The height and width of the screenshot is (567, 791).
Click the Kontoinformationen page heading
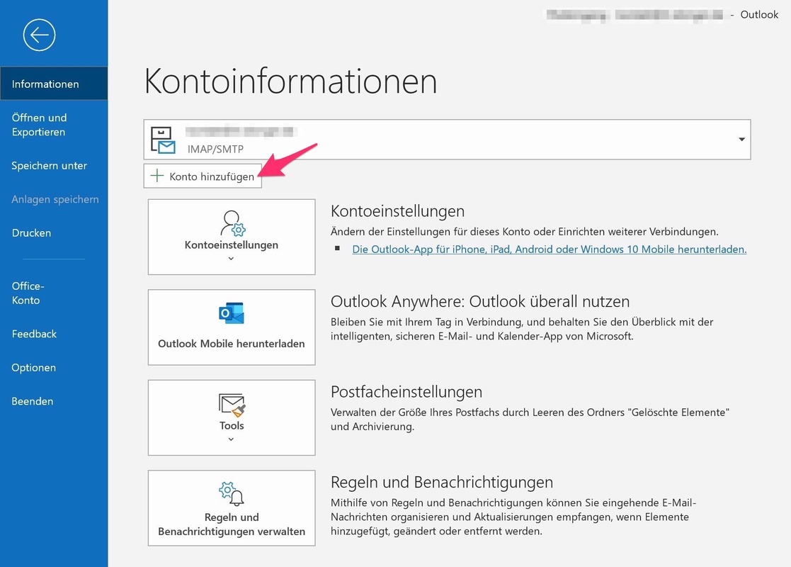click(290, 81)
